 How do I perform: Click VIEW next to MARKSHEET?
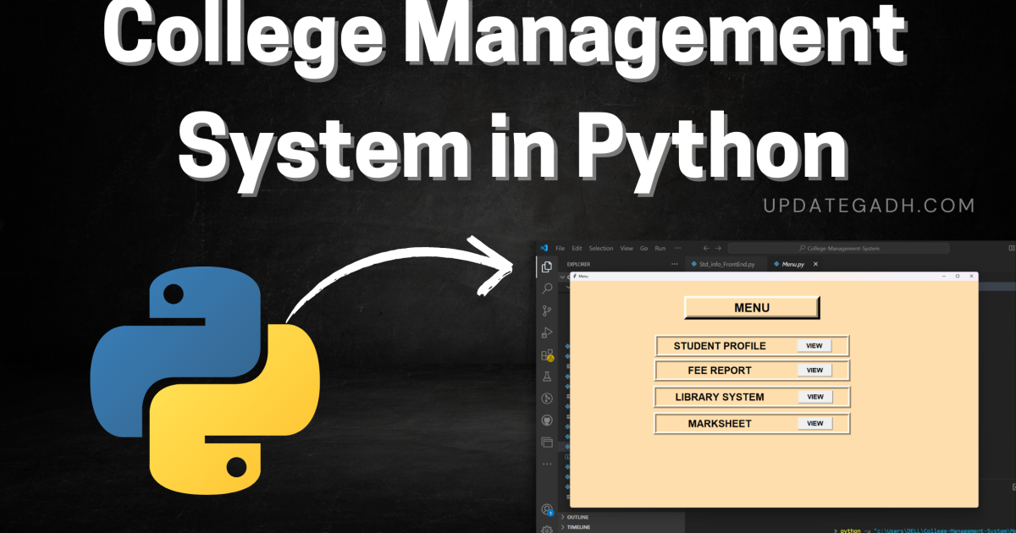(814, 423)
